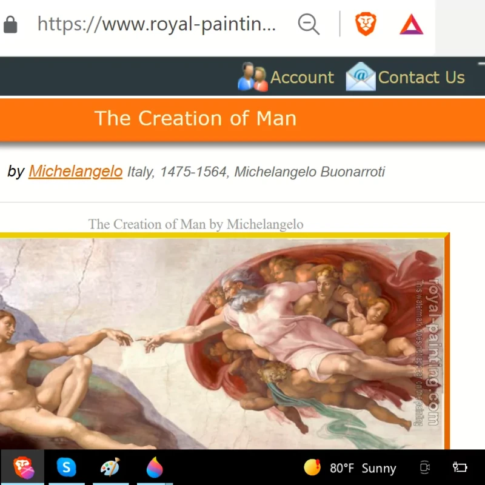Image resolution: width=485 pixels, height=485 pixels.
Task: Click the zoom magnifier icon in address bar
Action: [309, 24]
